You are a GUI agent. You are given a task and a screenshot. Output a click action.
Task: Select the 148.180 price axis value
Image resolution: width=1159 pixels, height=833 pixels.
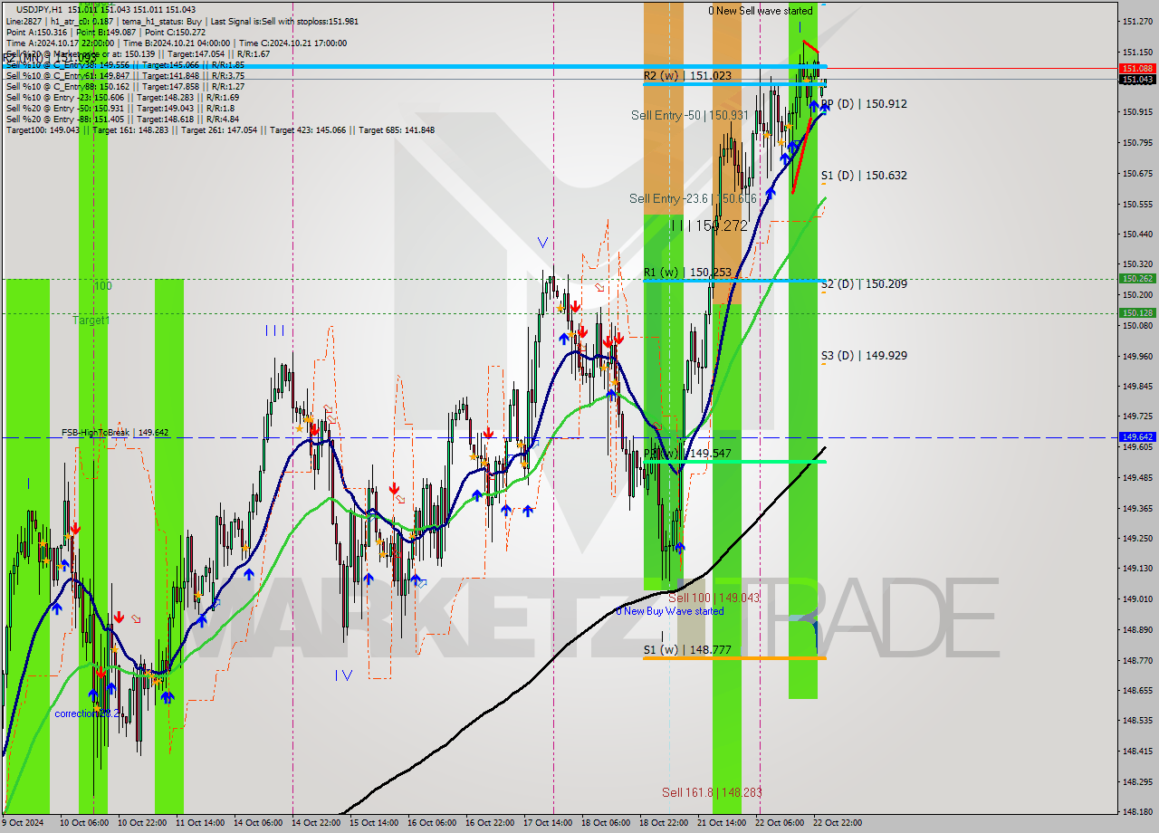1137,811
